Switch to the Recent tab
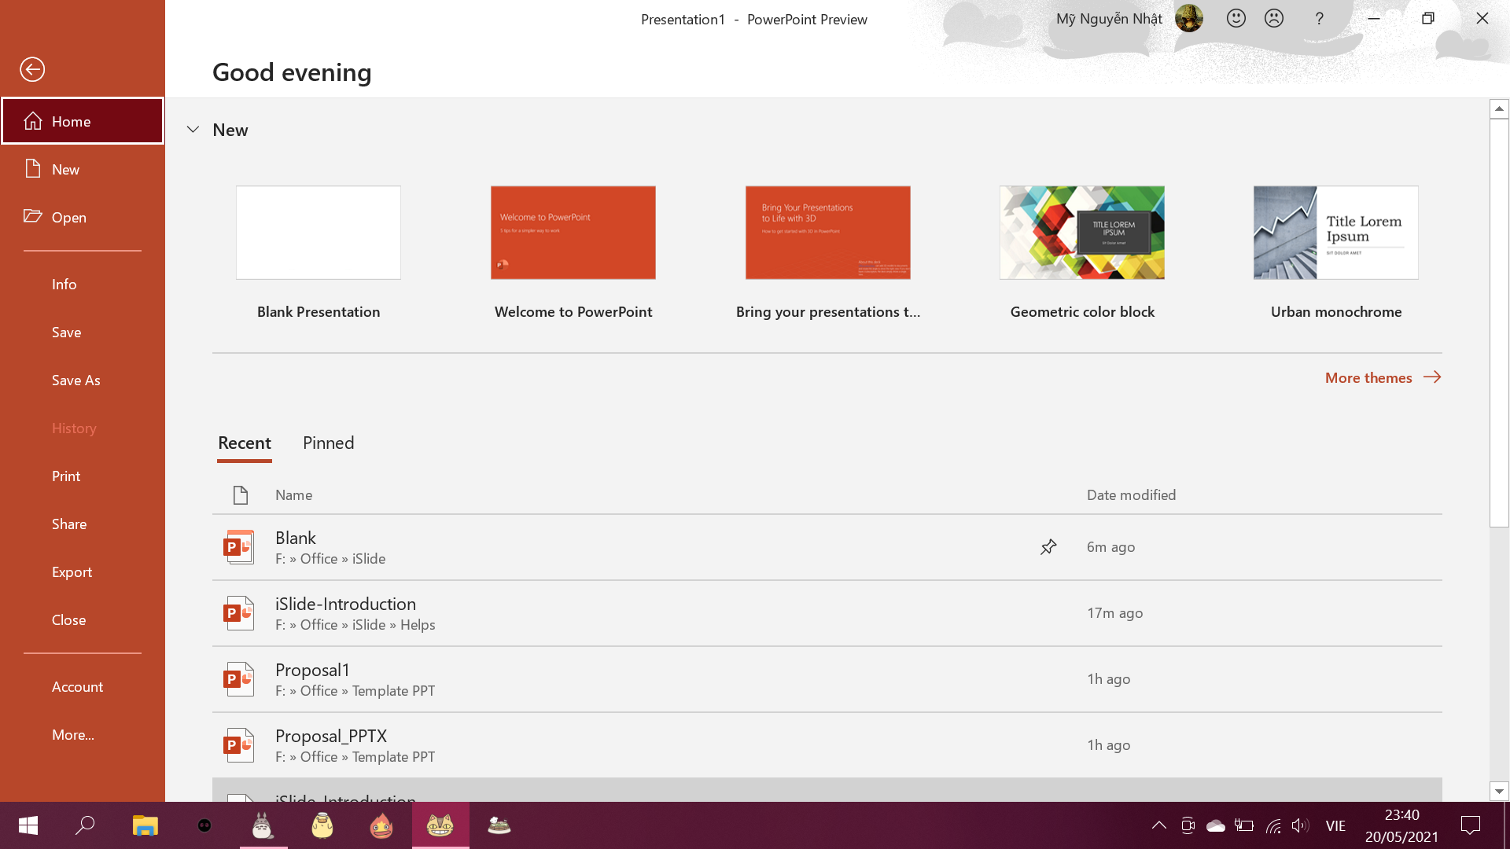1510x849 pixels. (245, 443)
